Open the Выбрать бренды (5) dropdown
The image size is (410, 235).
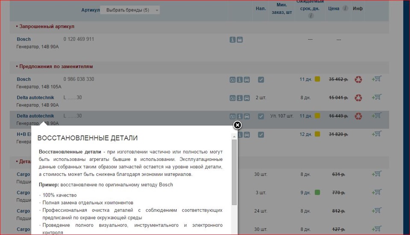pyautogui.click(x=130, y=10)
